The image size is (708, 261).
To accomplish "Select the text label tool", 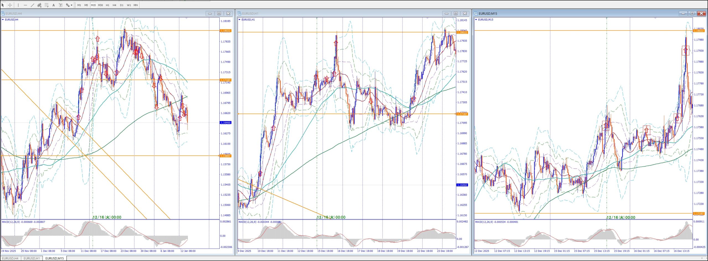I will point(61,5).
